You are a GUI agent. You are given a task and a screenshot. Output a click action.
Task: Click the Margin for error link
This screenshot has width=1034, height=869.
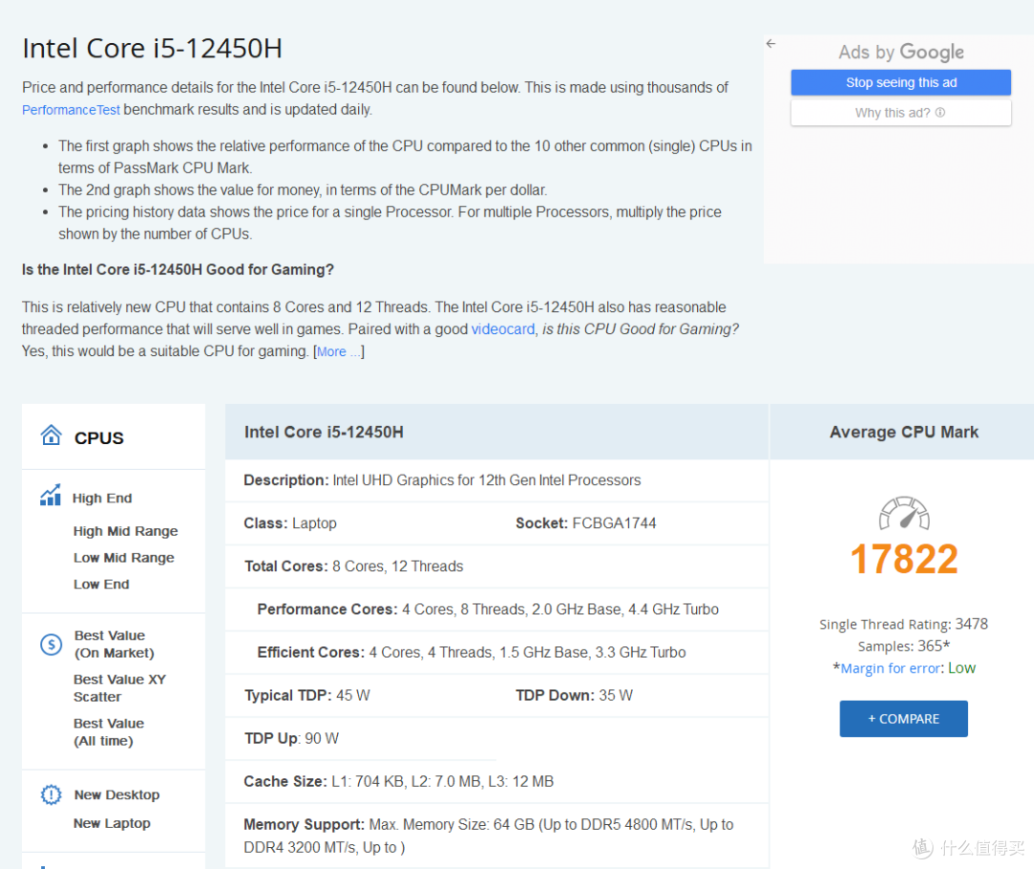890,669
